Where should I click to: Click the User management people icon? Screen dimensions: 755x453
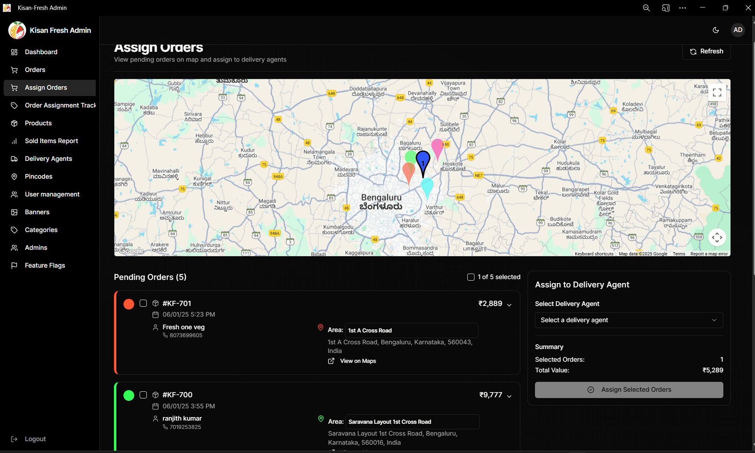pos(14,194)
